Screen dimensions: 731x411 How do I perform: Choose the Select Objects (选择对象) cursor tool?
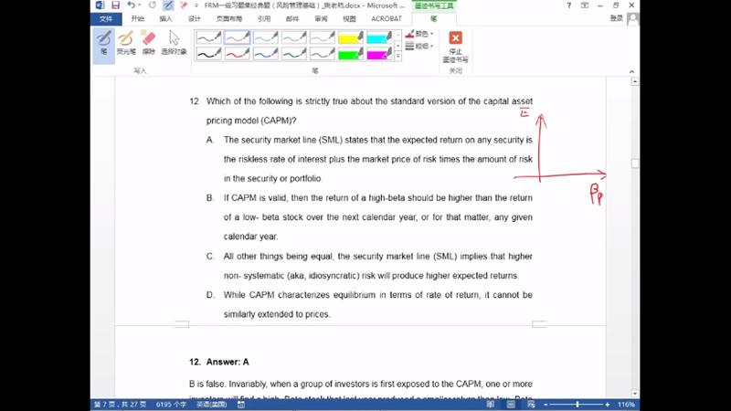(174, 43)
